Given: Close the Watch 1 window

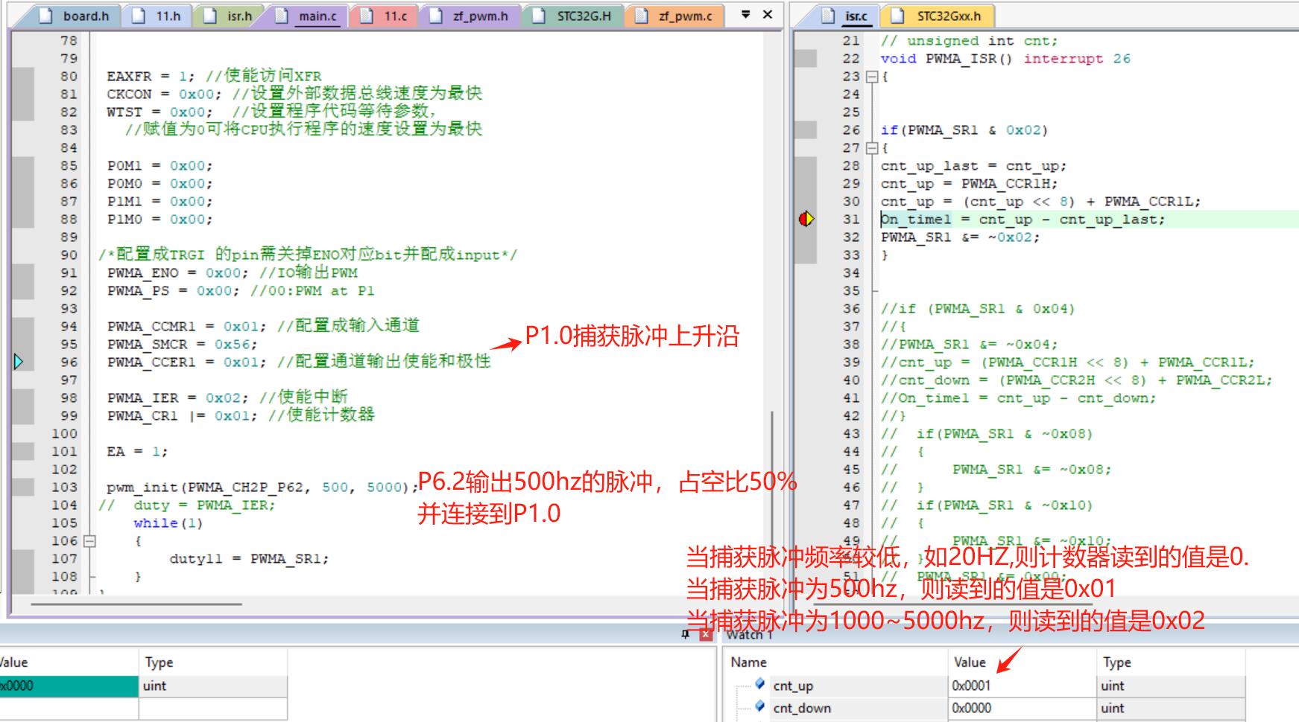Looking at the screenshot, I should 706,634.
